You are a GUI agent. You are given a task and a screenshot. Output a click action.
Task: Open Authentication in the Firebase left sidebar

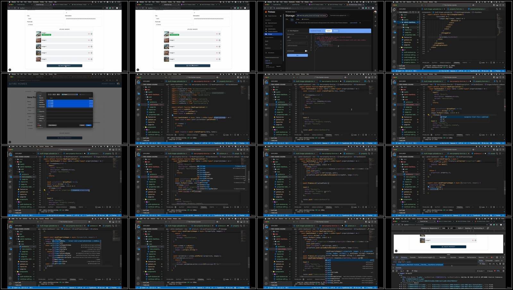272,29
